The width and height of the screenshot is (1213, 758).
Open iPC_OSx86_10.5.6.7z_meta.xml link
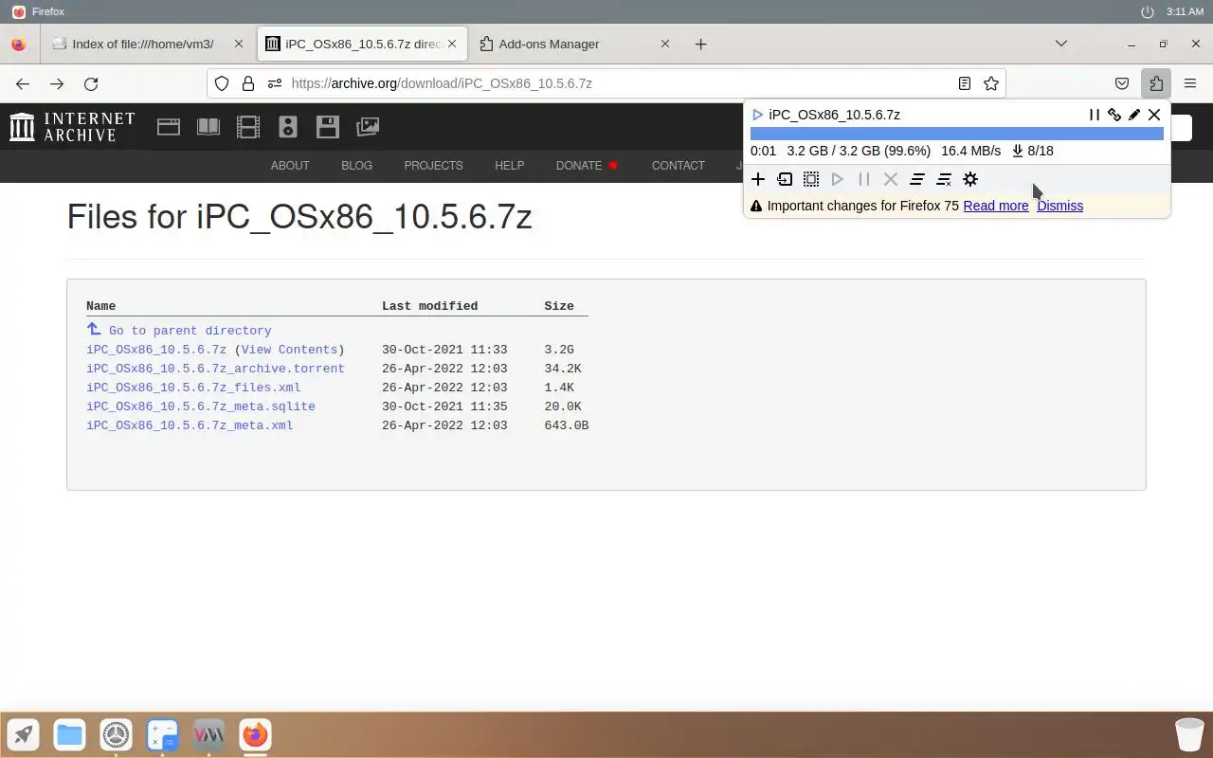pyautogui.click(x=190, y=425)
